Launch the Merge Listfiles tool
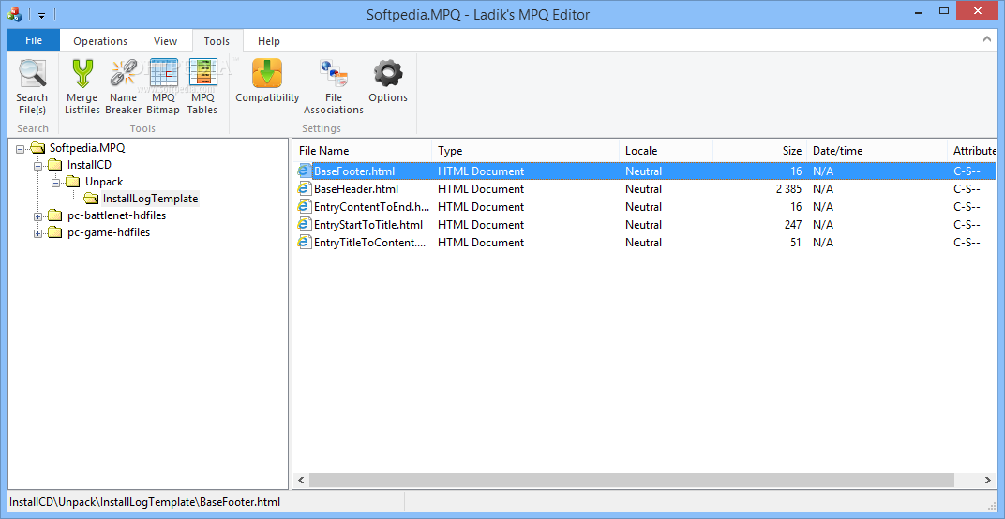 pos(82,86)
